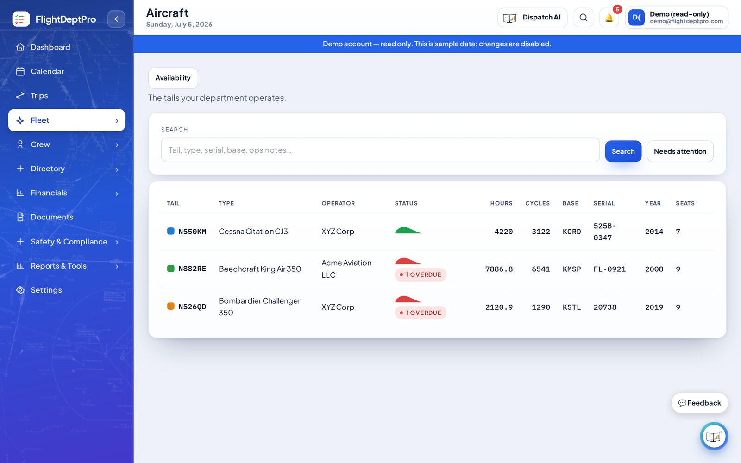
Task: Open the Calendar page
Action: (67, 71)
